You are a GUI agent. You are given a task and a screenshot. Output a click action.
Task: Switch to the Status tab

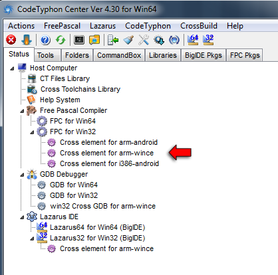click(x=19, y=54)
